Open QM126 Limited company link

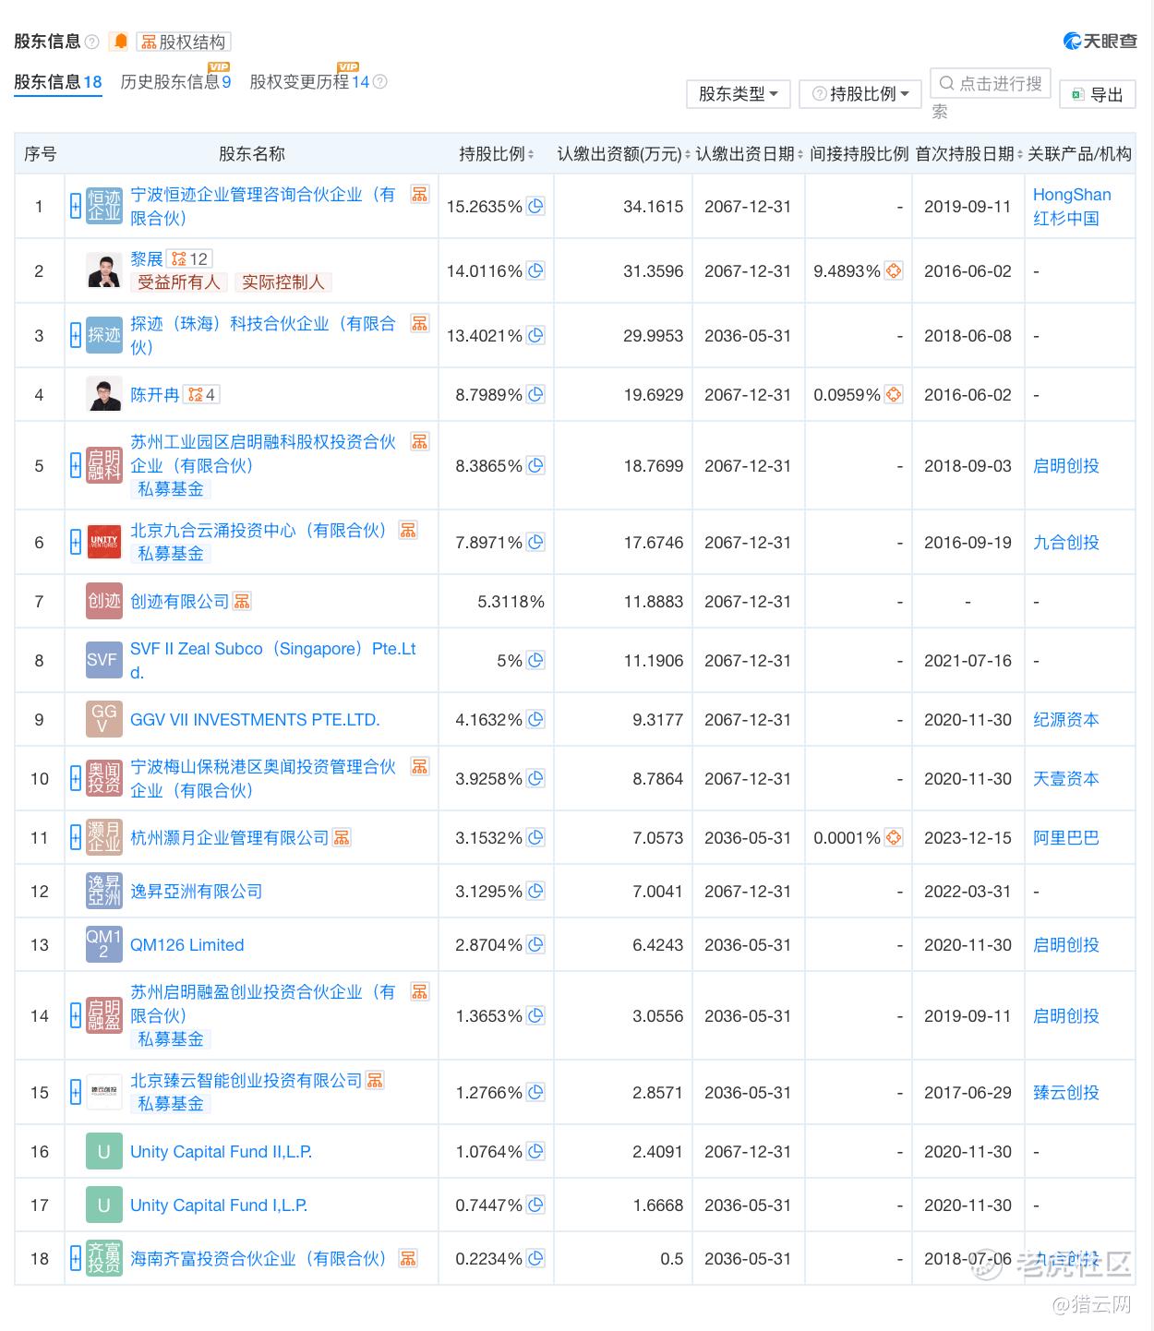187,945
